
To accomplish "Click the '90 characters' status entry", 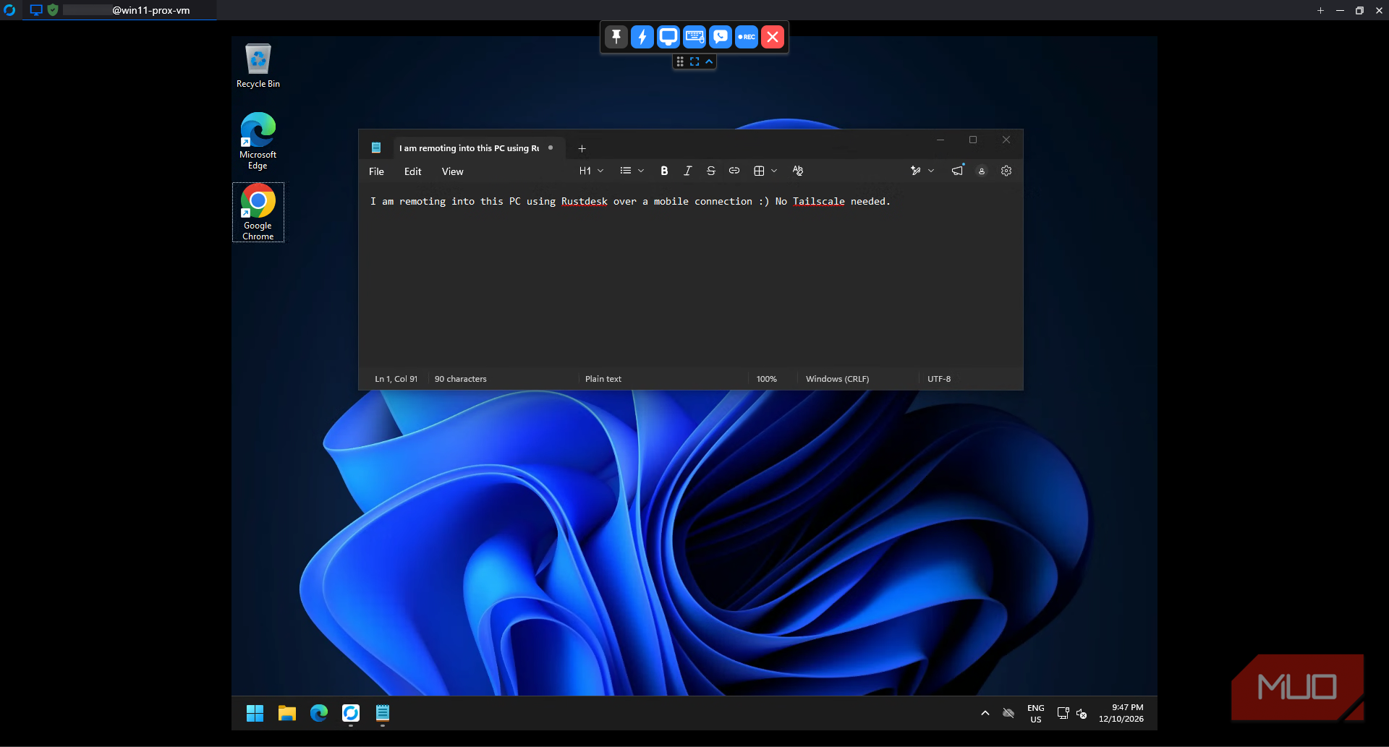I will (461, 379).
